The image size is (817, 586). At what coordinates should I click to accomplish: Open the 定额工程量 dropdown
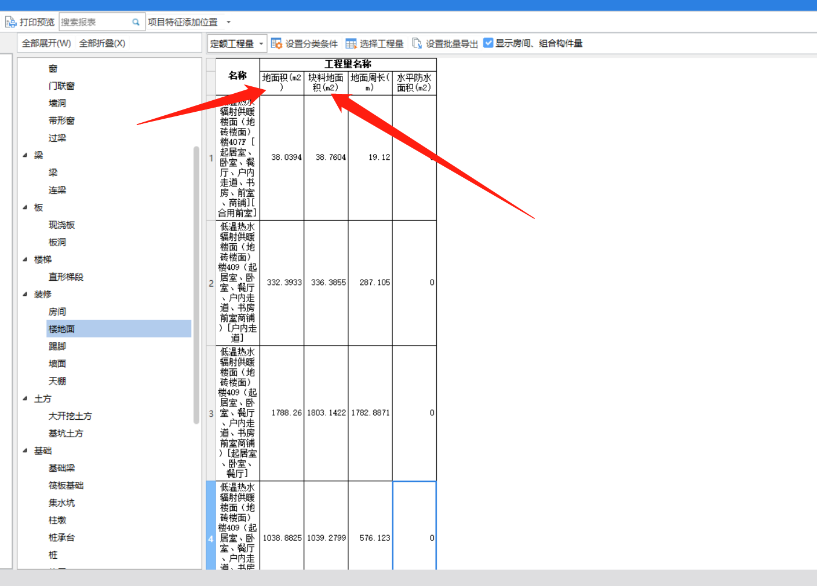pyautogui.click(x=237, y=43)
